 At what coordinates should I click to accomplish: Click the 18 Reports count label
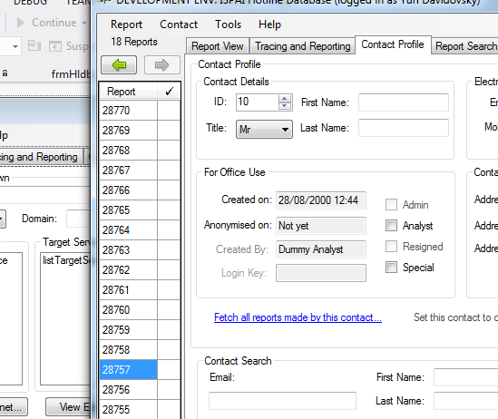pos(134,42)
